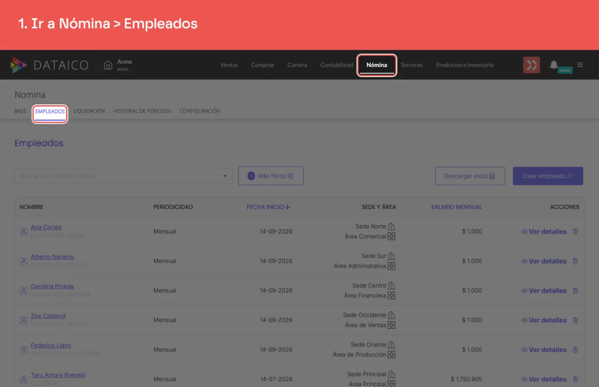Click the building icon next to Sede Centro
599x387 pixels.
click(x=392, y=285)
